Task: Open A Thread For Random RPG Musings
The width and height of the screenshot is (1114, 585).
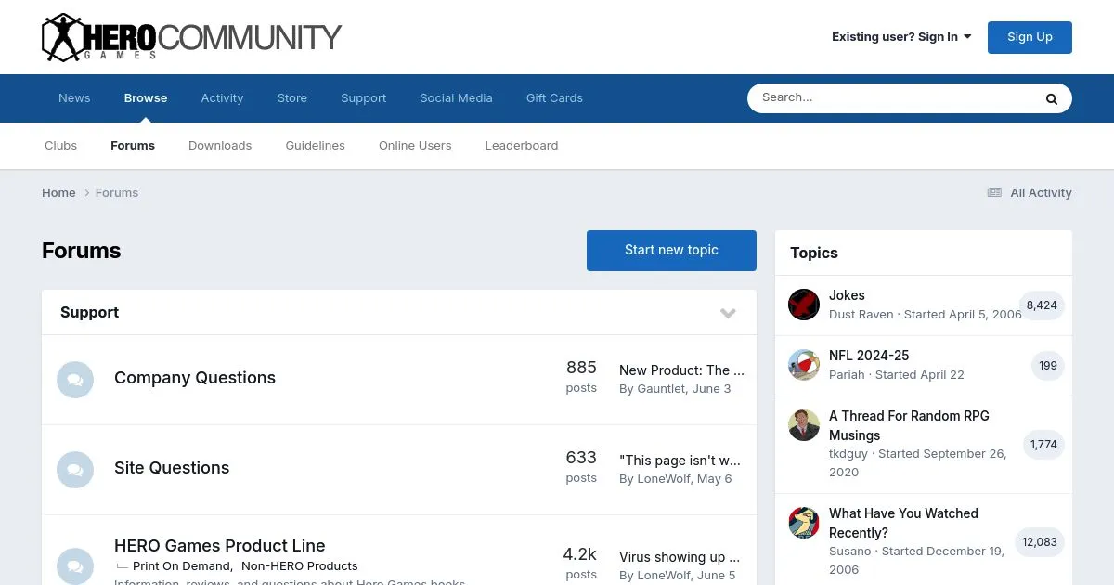Action: [x=909, y=425]
